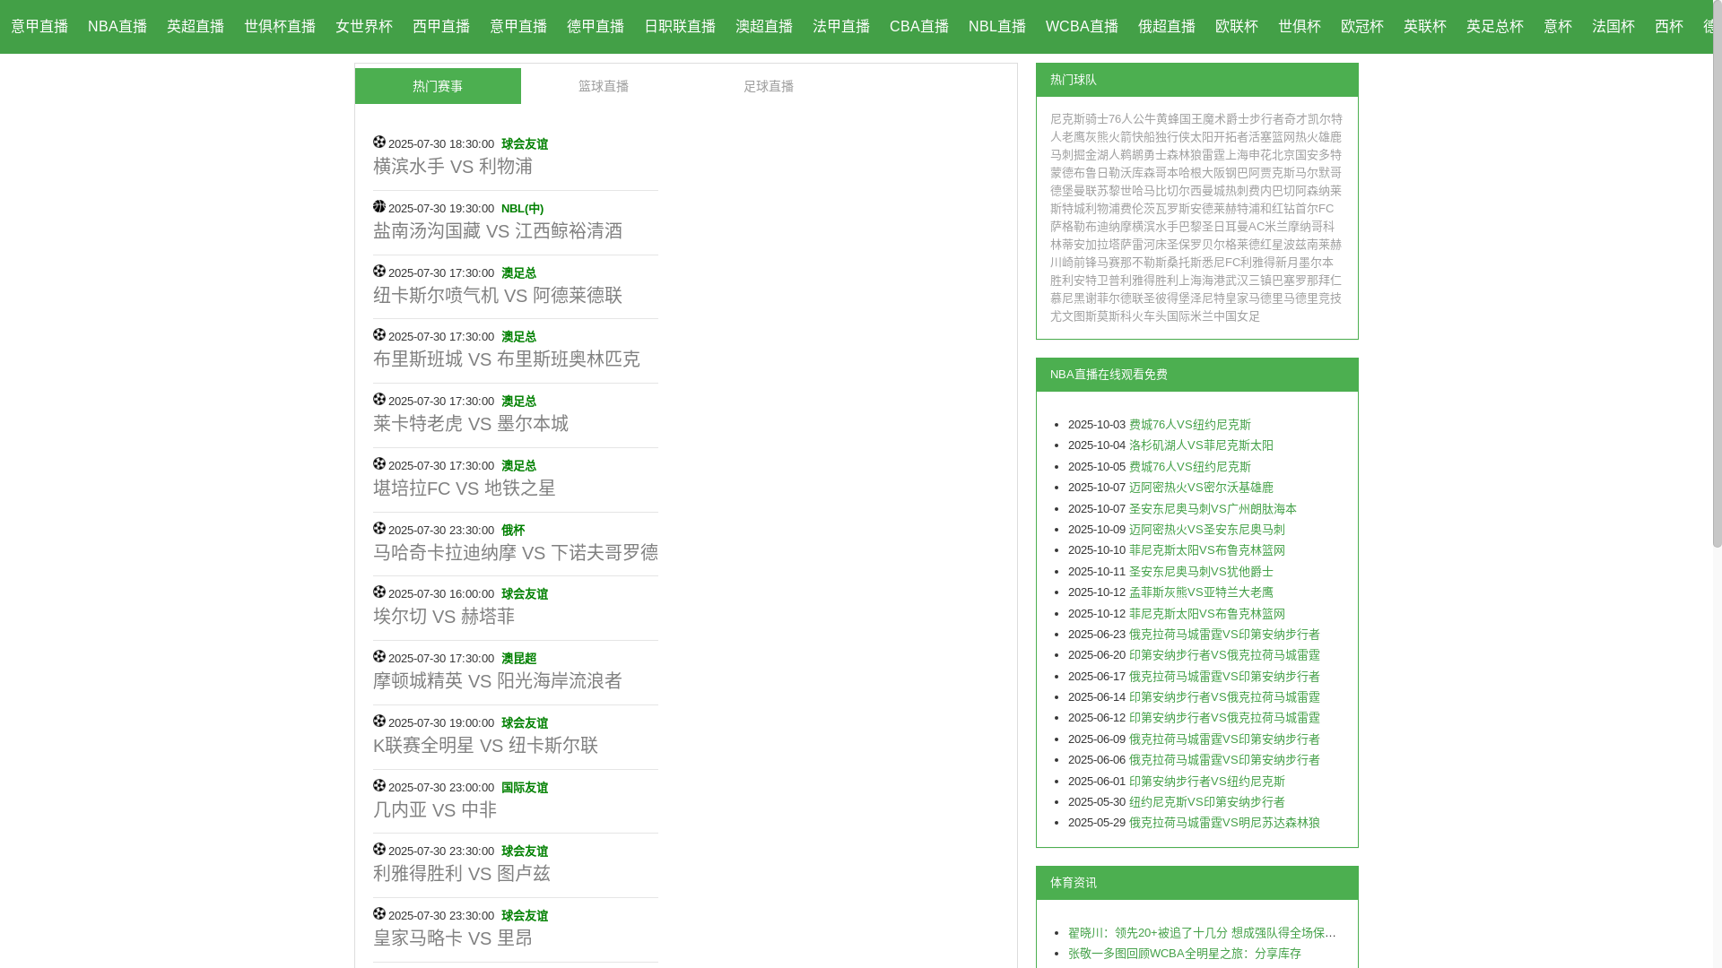Open 世俱杯 navigation item
The image size is (1722, 968).
(x=1300, y=27)
